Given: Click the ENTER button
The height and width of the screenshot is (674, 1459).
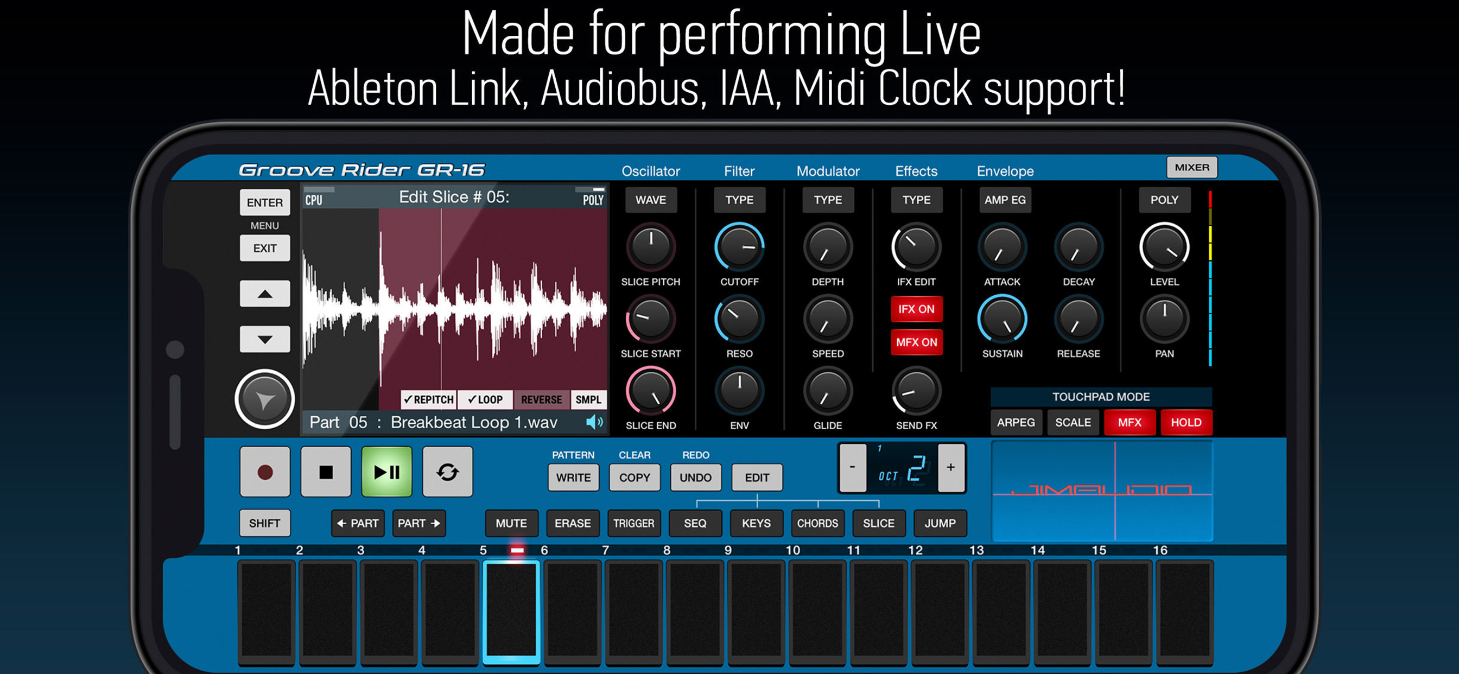Looking at the screenshot, I should coord(264,202).
